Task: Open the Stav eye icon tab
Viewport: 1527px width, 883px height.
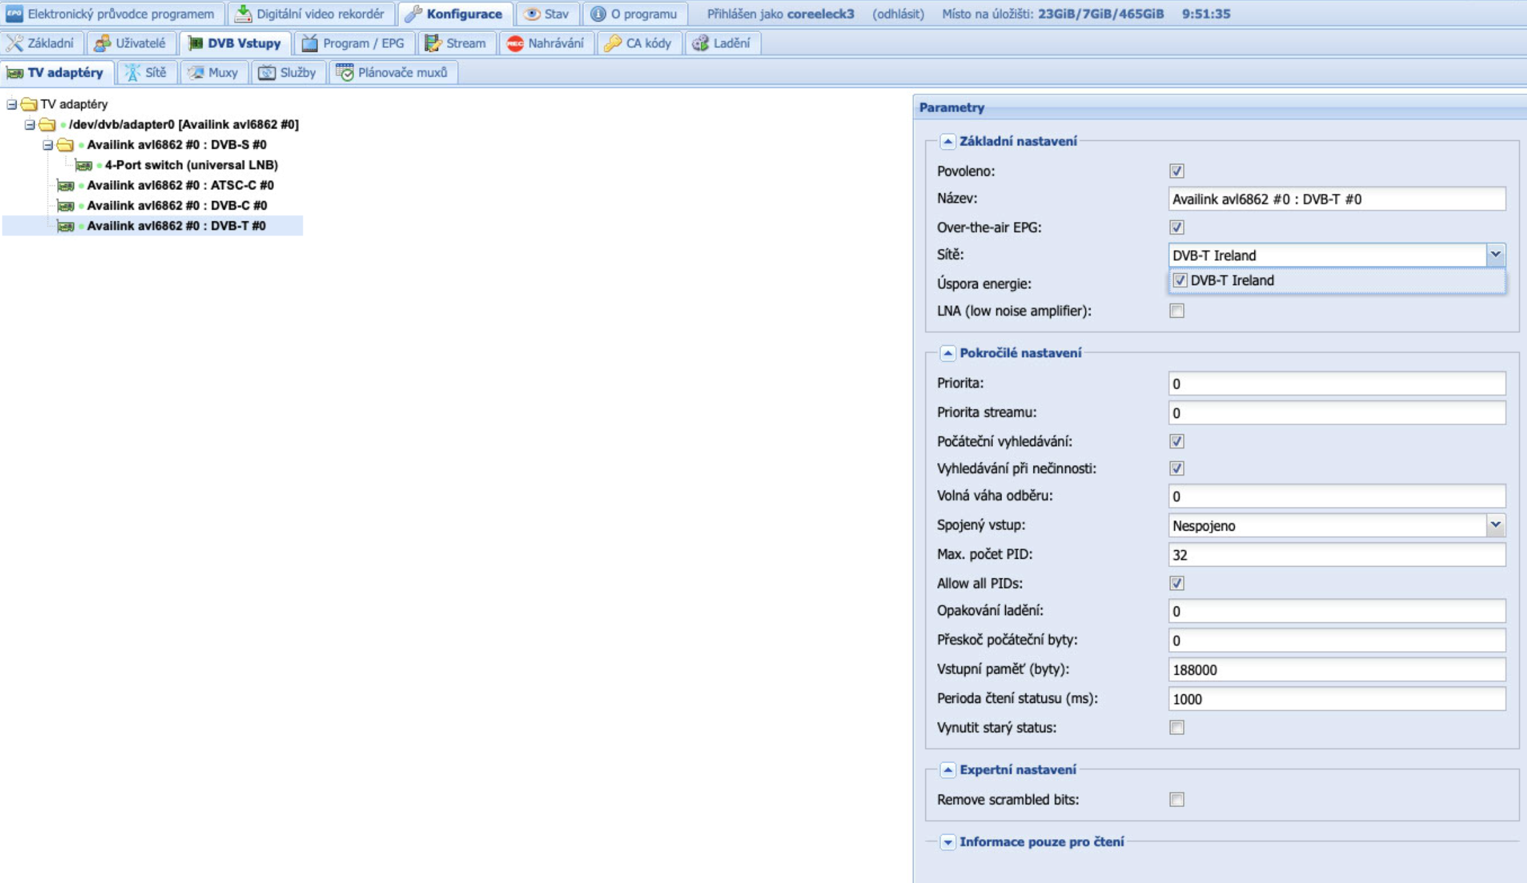Action: (547, 14)
